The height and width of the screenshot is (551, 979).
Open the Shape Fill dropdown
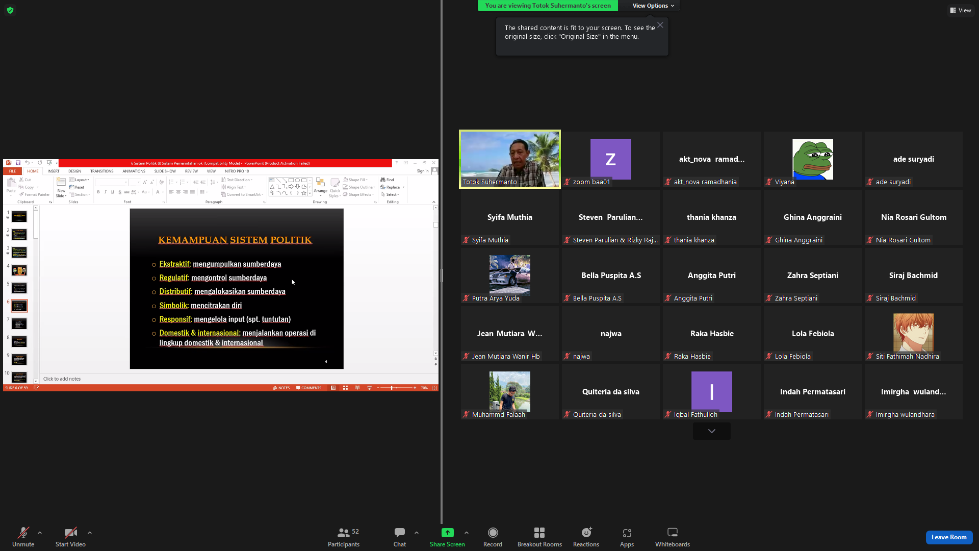355,180
